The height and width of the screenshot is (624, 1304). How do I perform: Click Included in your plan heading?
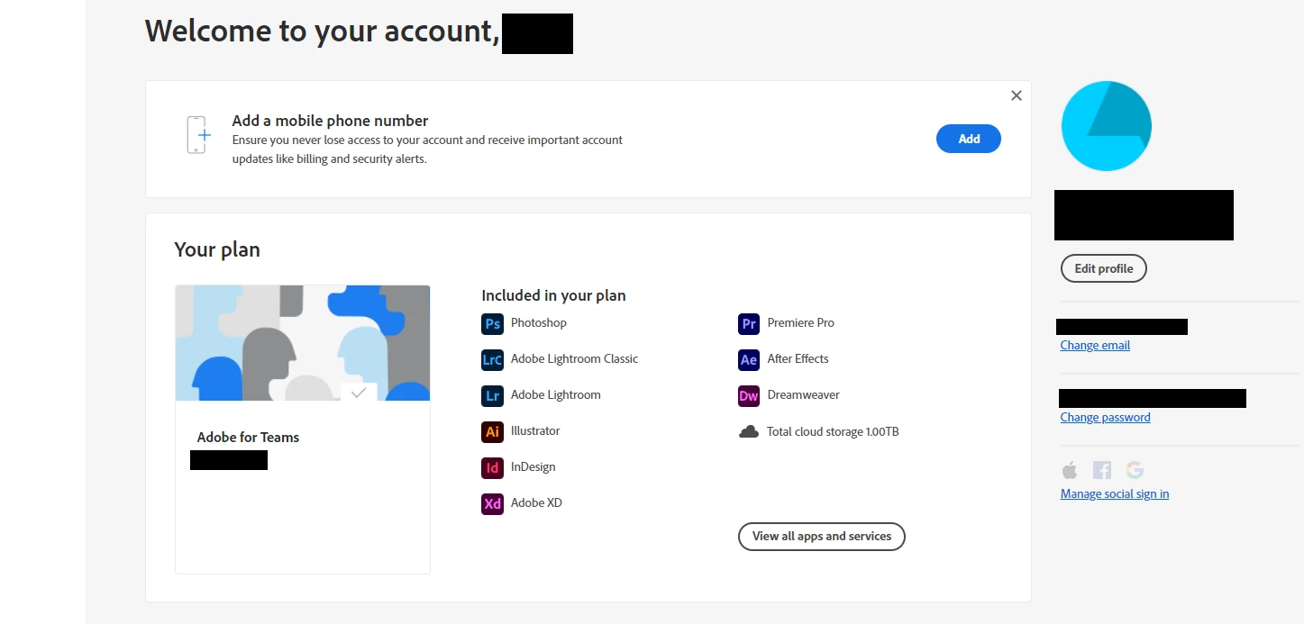click(553, 295)
